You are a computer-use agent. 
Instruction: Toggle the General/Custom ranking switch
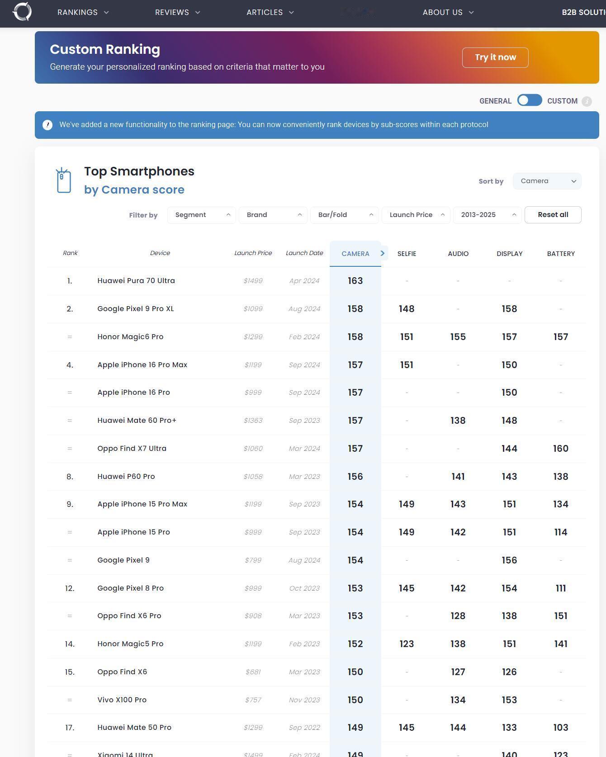point(530,100)
